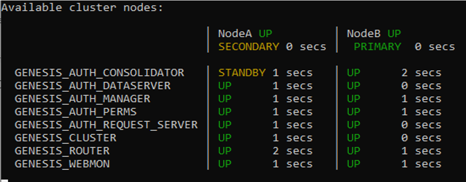Select the GENESIS_AUTH_DATASERVER row label
466x182 pixels.
93,86
